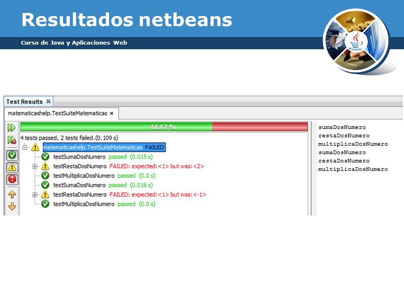
Task: Select testRestaDosNumero row with but was:<2>
Action: click(129, 166)
